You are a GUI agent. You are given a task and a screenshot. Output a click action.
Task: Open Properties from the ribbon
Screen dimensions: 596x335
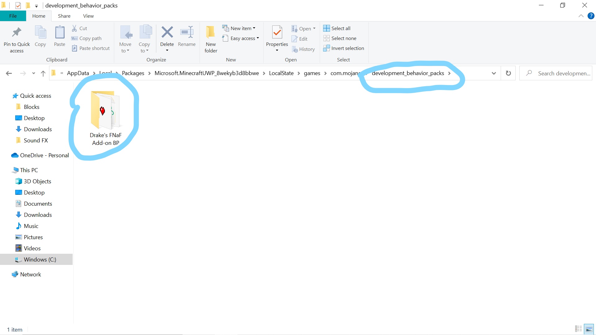pyautogui.click(x=277, y=32)
